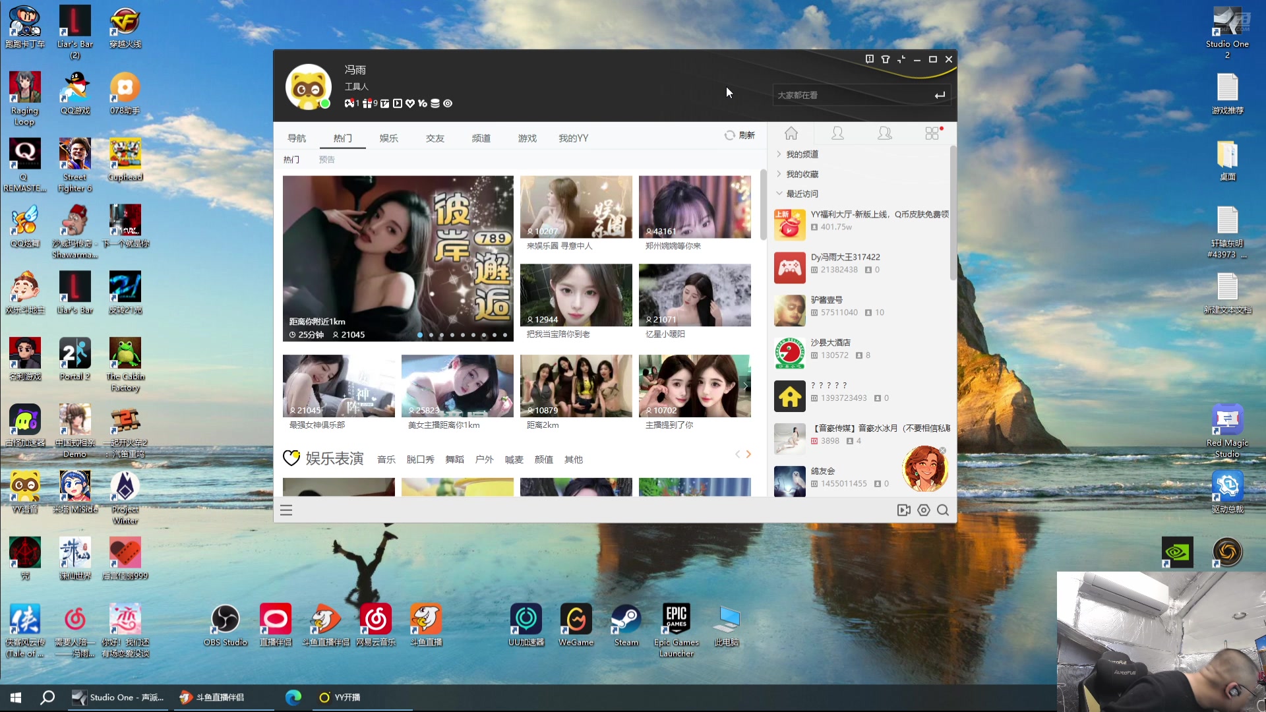Select first carousel dot on featured banner
The width and height of the screenshot is (1266, 712).
[x=420, y=335]
